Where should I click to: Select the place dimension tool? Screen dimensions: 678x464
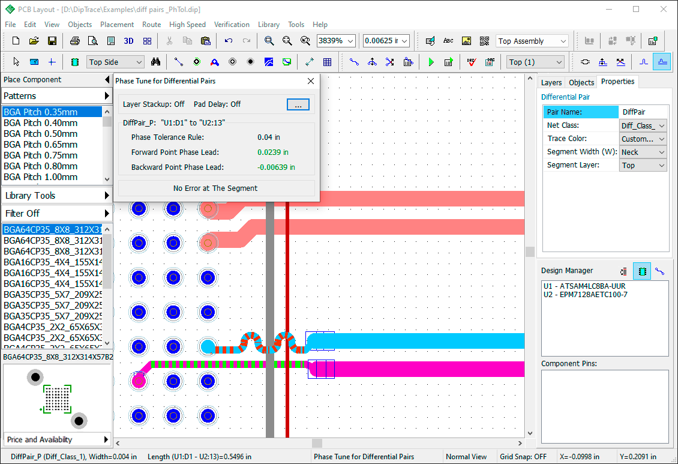point(309,62)
